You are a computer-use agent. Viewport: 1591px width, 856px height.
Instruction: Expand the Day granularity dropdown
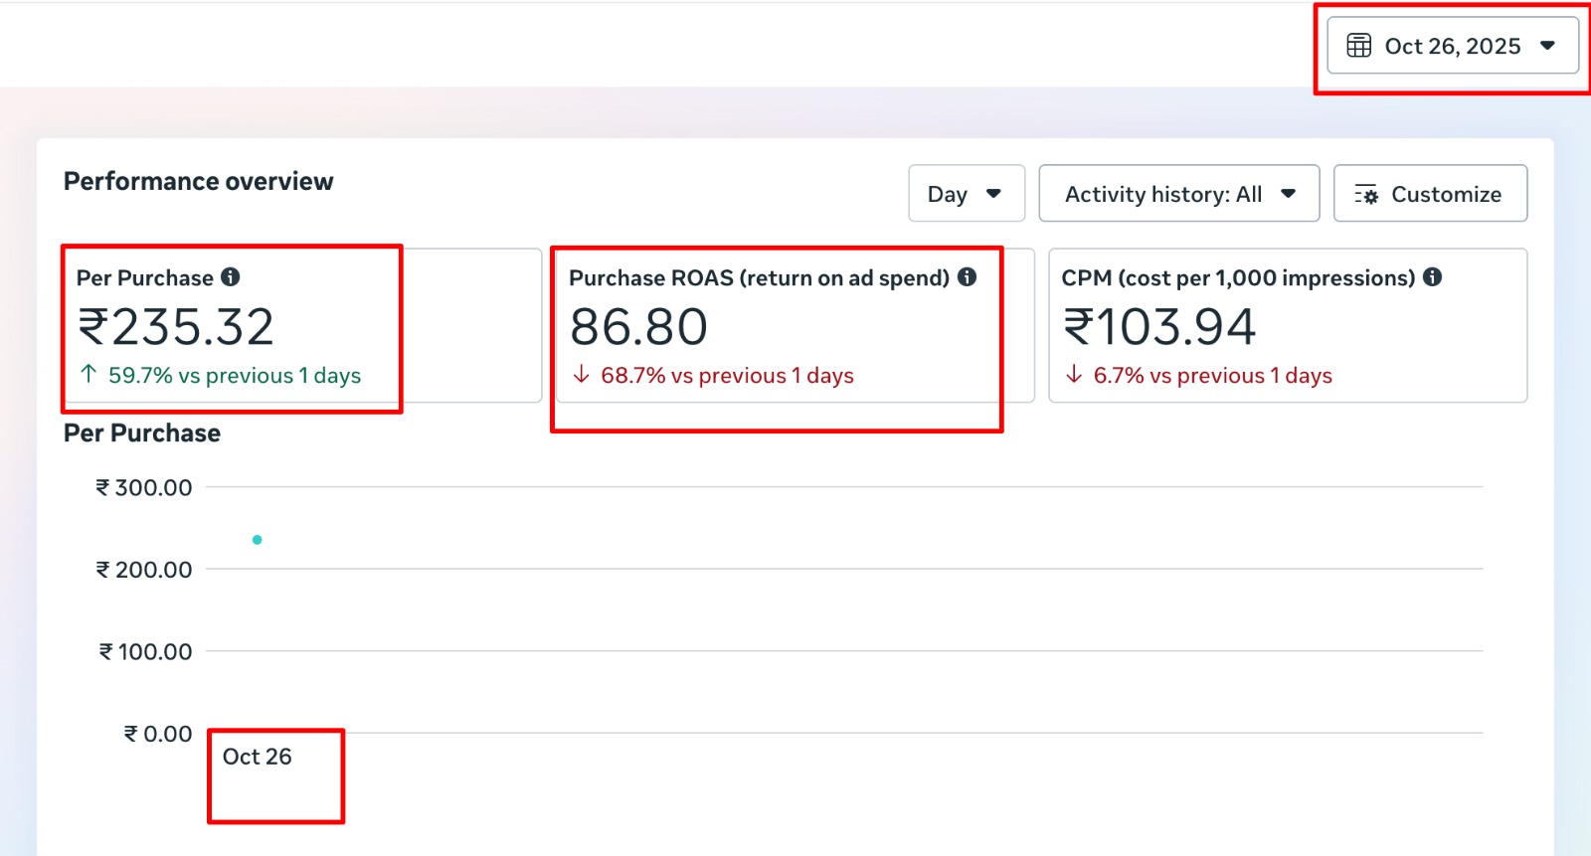click(x=966, y=194)
